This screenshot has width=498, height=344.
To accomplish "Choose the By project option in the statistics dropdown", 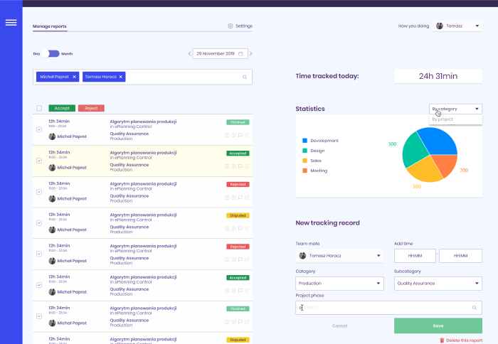I will (455, 119).
